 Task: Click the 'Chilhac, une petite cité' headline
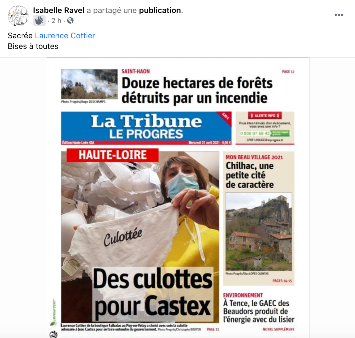coord(250,175)
